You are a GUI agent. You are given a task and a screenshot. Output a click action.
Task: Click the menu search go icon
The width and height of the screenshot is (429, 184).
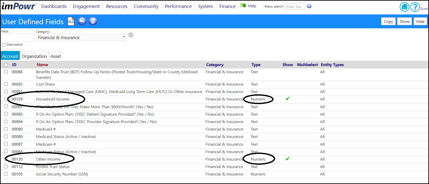pyautogui.click(x=309, y=6)
